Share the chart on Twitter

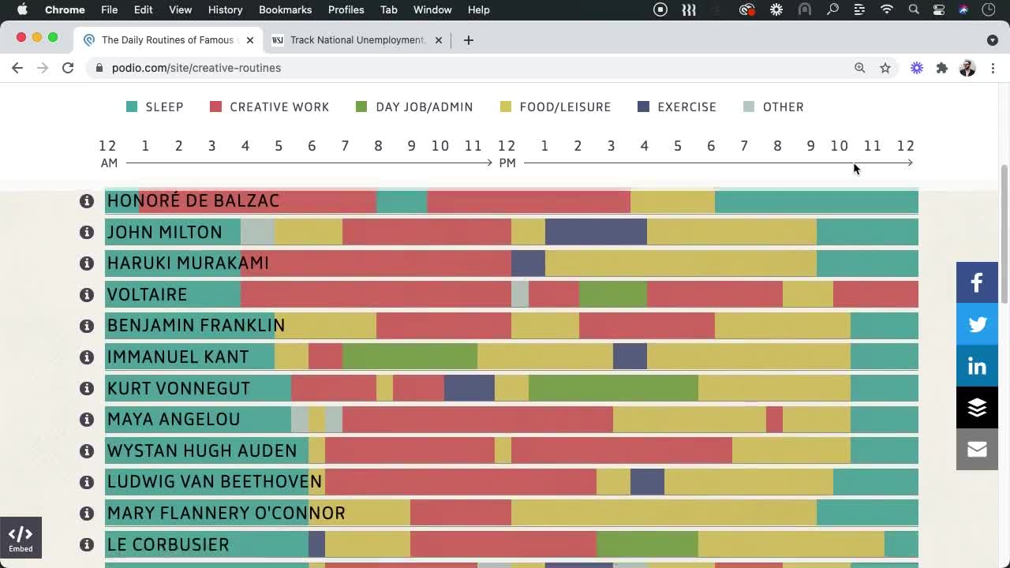point(977,324)
